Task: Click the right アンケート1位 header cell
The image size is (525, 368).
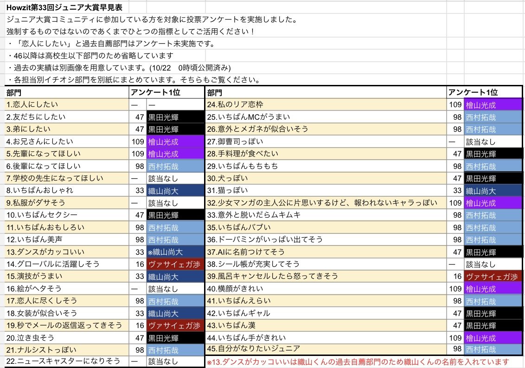Action: pos(485,92)
